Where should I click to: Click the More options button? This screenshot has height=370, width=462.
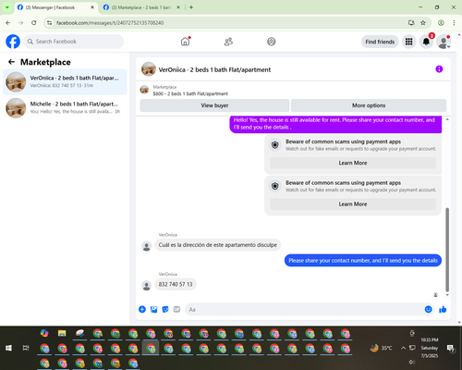tap(369, 105)
